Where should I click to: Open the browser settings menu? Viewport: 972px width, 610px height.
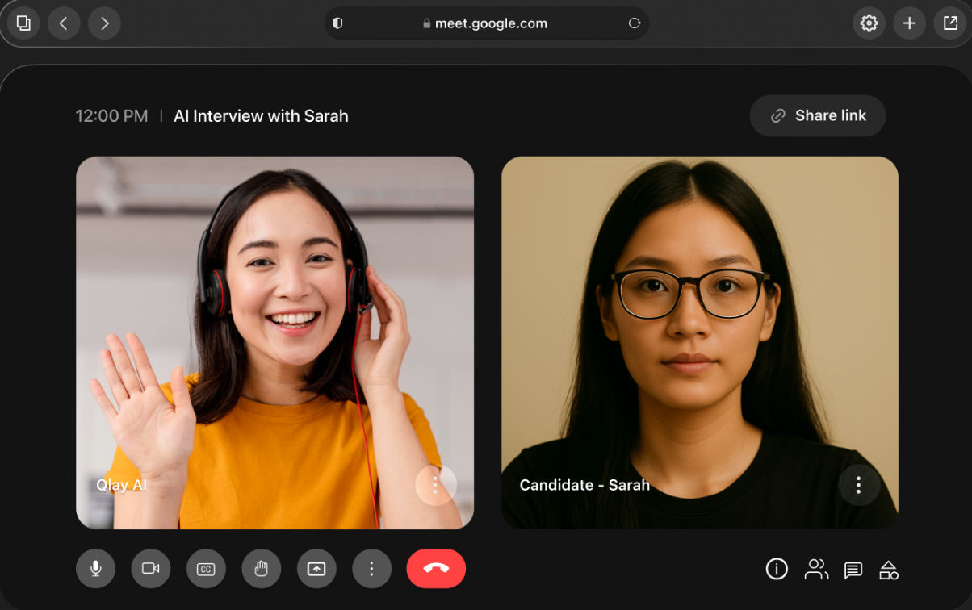coord(869,23)
